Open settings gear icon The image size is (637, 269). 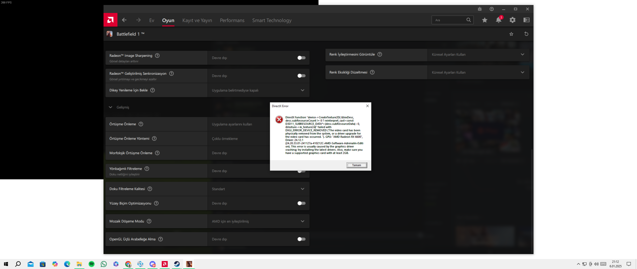pyautogui.click(x=513, y=20)
